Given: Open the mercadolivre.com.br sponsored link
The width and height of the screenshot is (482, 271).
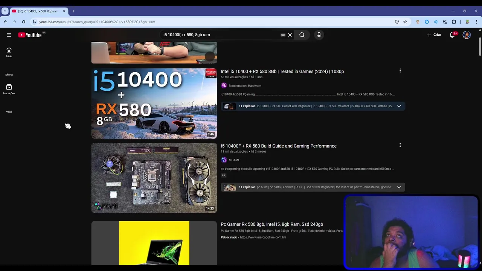Looking at the screenshot, I should click(x=263, y=238).
